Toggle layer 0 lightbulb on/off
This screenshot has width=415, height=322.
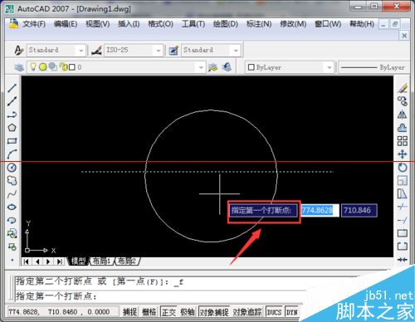click(x=33, y=66)
